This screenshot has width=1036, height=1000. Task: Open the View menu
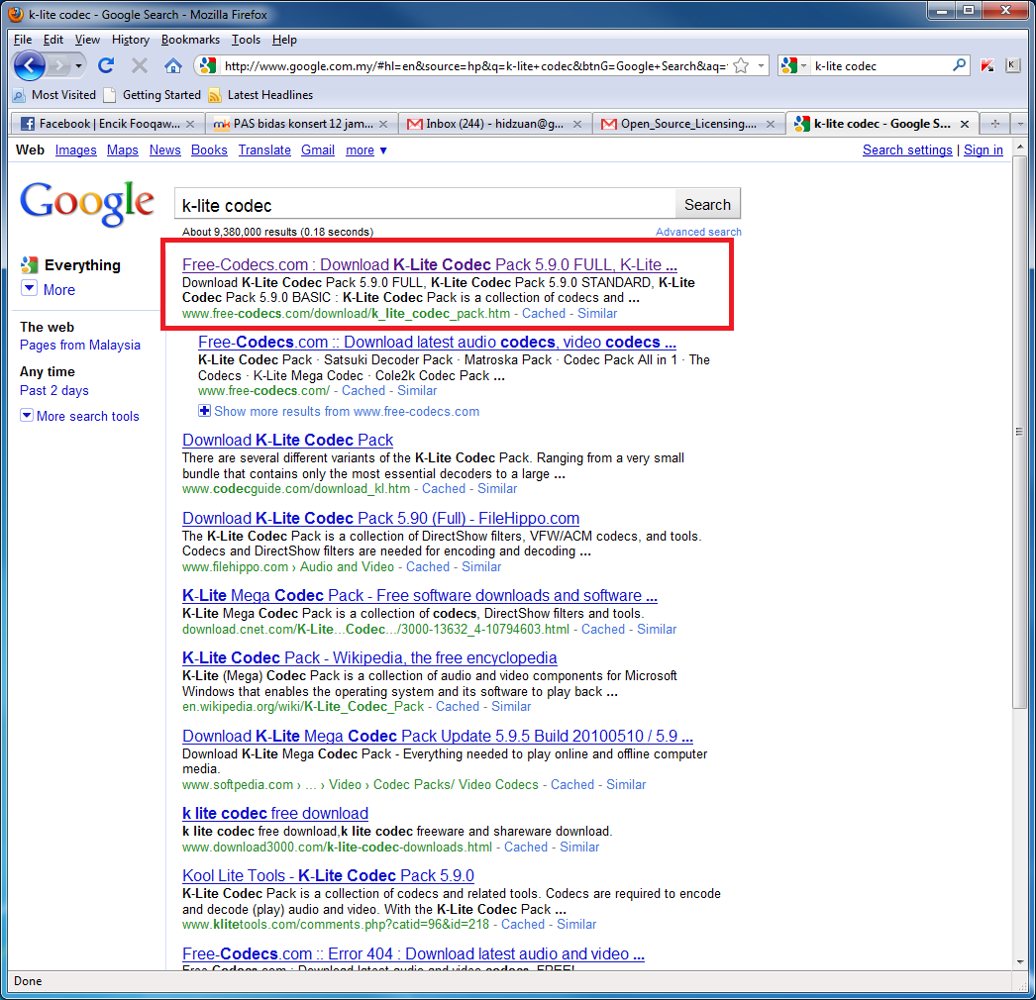[x=87, y=40]
